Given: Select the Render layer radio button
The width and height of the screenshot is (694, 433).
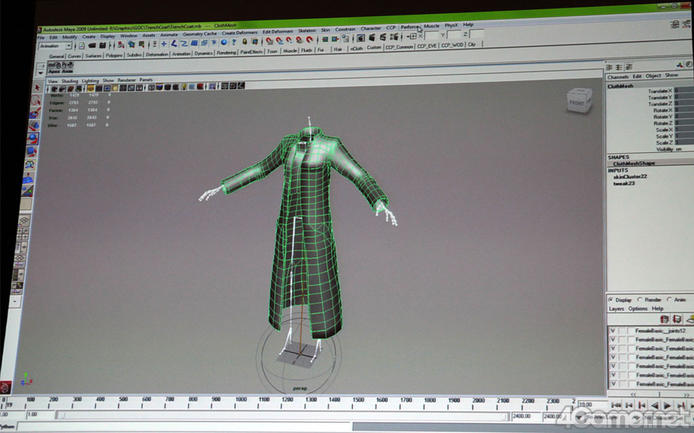Looking at the screenshot, I should tap(640, 299).
